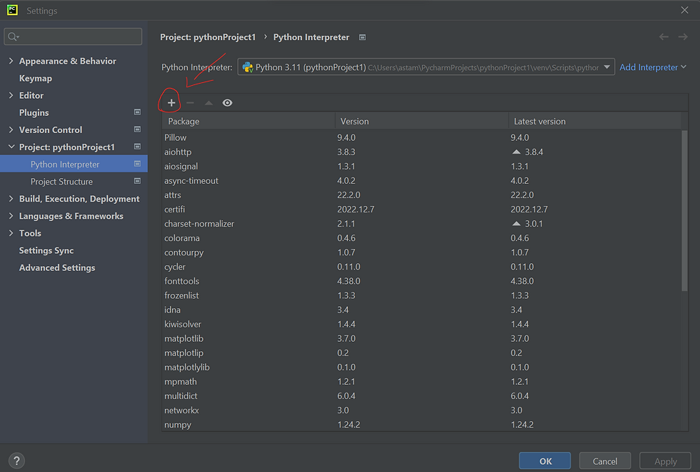Viewport: 700px width, 472px height.
Task: Select the networkx package row
Action: point(422,410)
